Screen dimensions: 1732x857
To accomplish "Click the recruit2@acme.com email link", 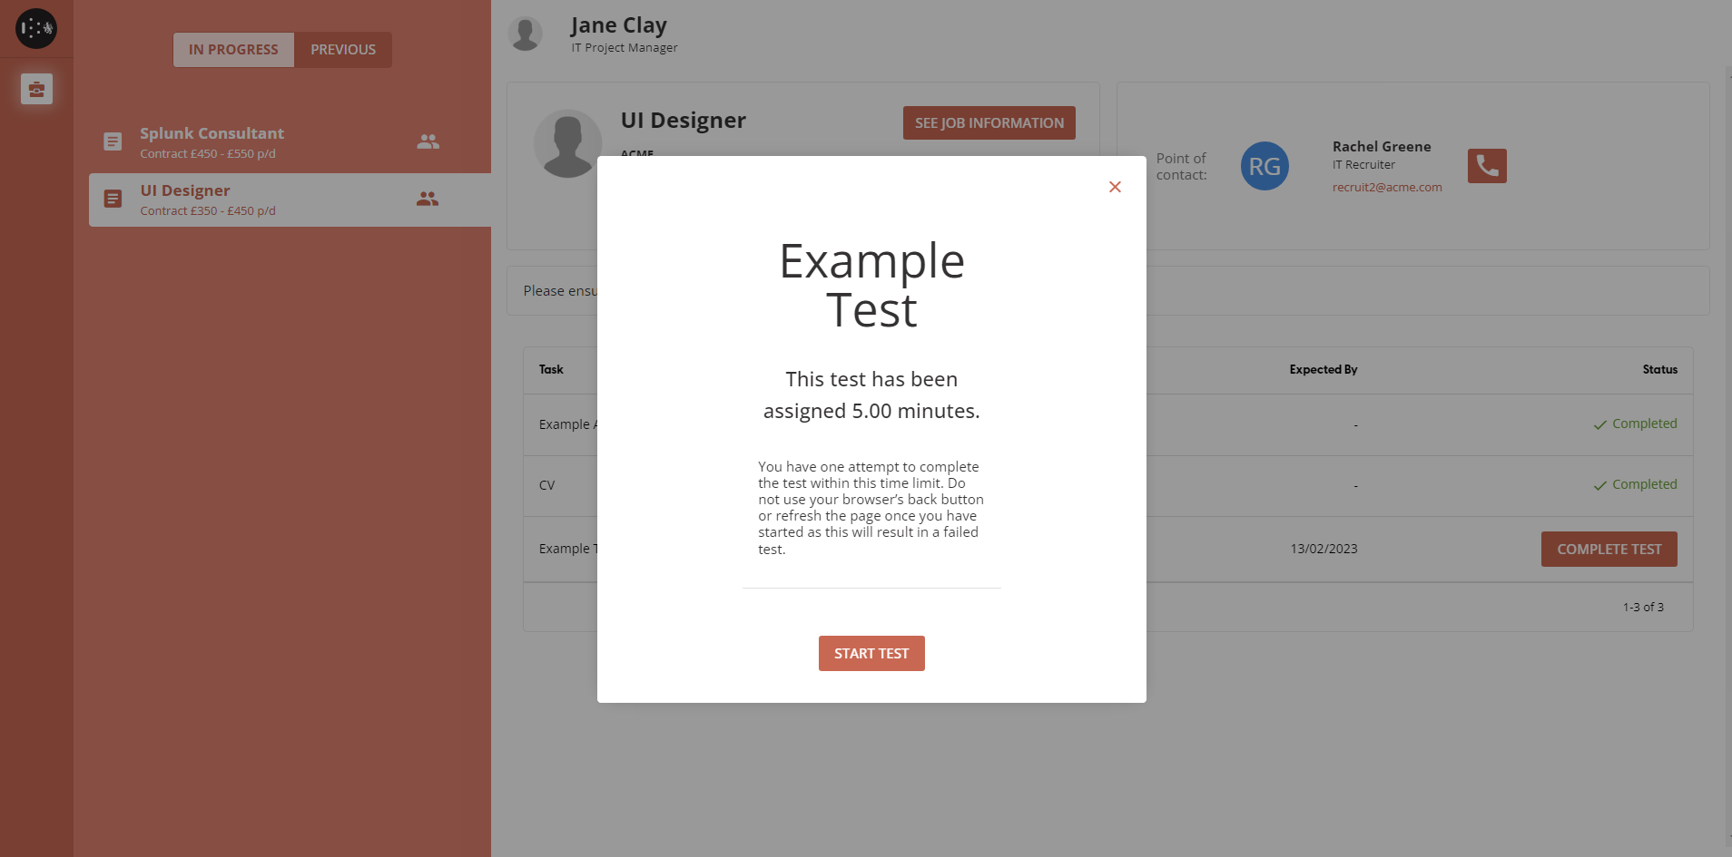I will pyautogui.click(x=1386, y=188).
